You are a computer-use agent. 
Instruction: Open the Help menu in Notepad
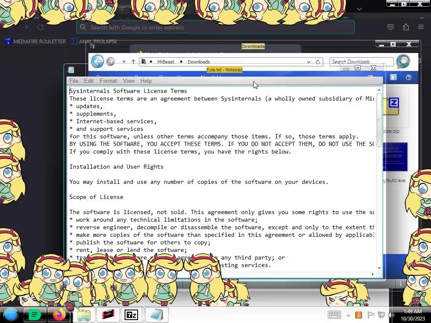(x=146, y=81)
